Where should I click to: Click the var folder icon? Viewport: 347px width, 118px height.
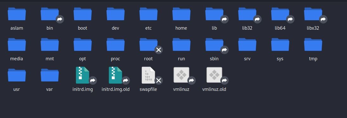click(50, 75)
